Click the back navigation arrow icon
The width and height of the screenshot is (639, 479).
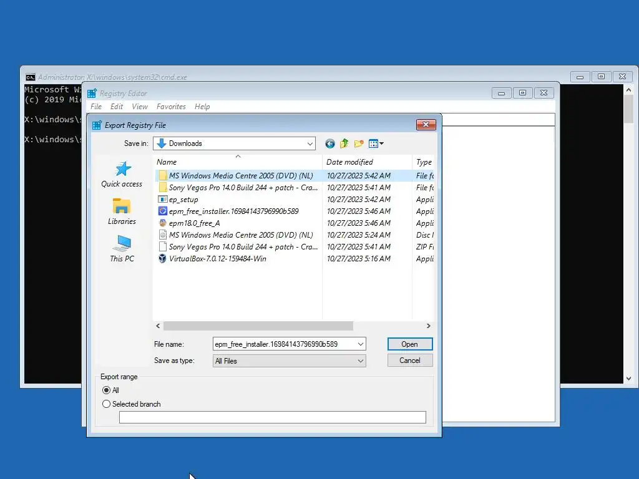pos(329,143)
